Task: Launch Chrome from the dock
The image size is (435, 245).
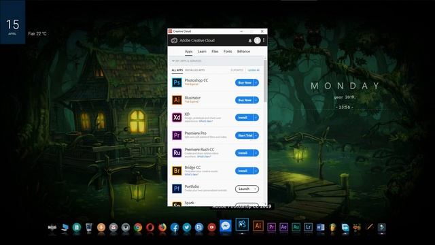Action: [x=138, y=227]
